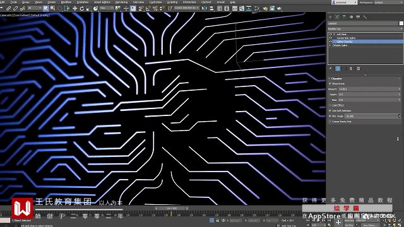
Task: Open Edit Named Selection Sets
Action: (x=170, y=8)
